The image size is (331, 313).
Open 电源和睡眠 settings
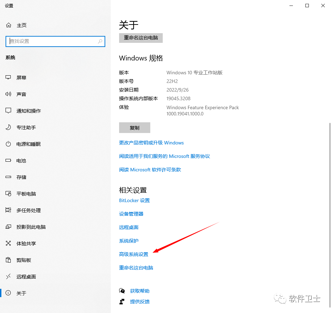[28, 144]
